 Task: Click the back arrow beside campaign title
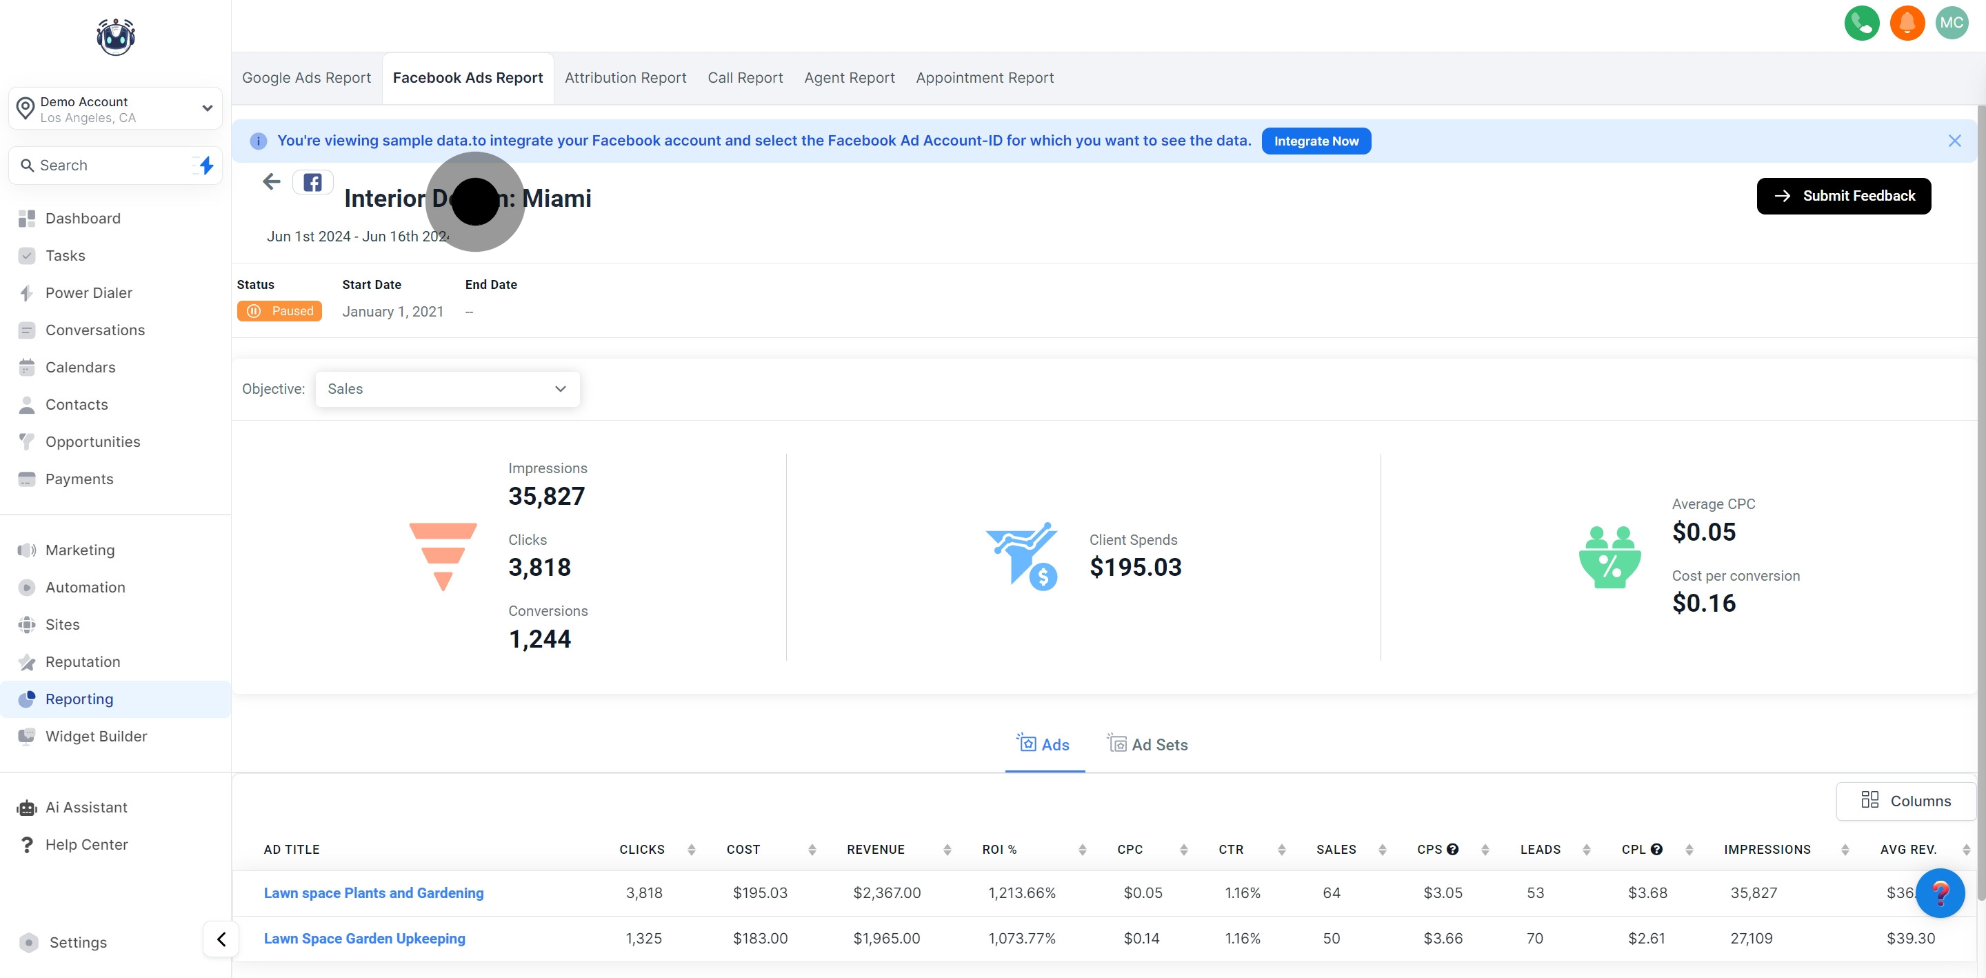[270, 182]
